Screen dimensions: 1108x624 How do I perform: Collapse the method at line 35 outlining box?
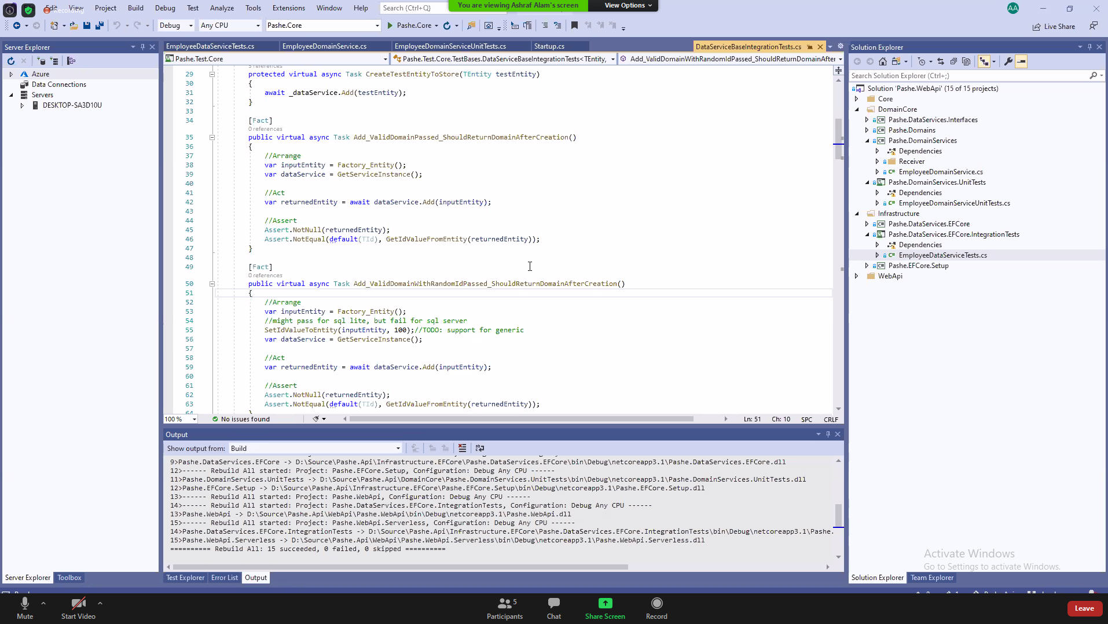pyautogui.click(x=212, y=138)
